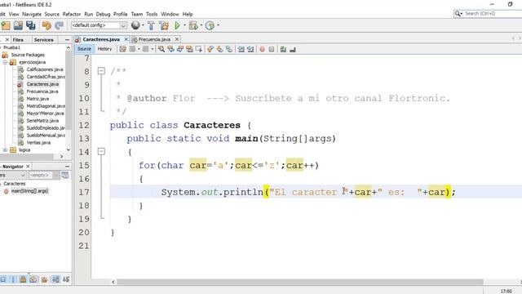522x294 pixels.
Task: Click the Stop Macro Recording icon
Action: click(x=272, y=49)
